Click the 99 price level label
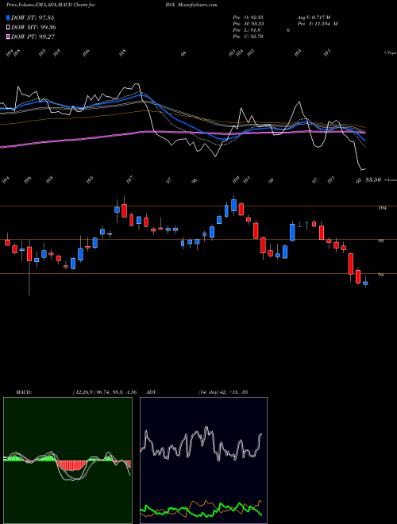397x524 pixels. 380,241
